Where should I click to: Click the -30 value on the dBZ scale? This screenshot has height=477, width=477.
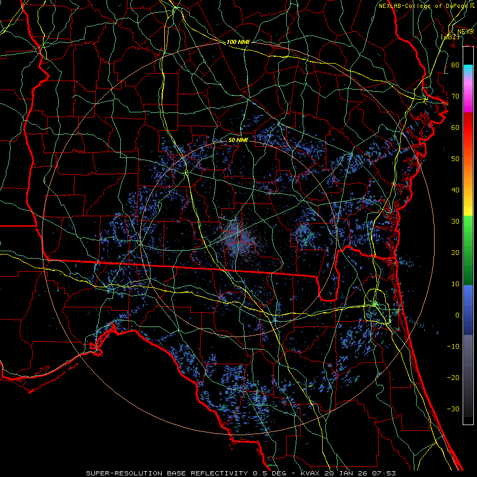tap(453, 409)
